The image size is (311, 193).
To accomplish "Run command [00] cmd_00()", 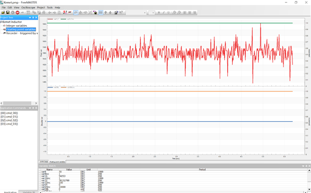I will 9,113.
